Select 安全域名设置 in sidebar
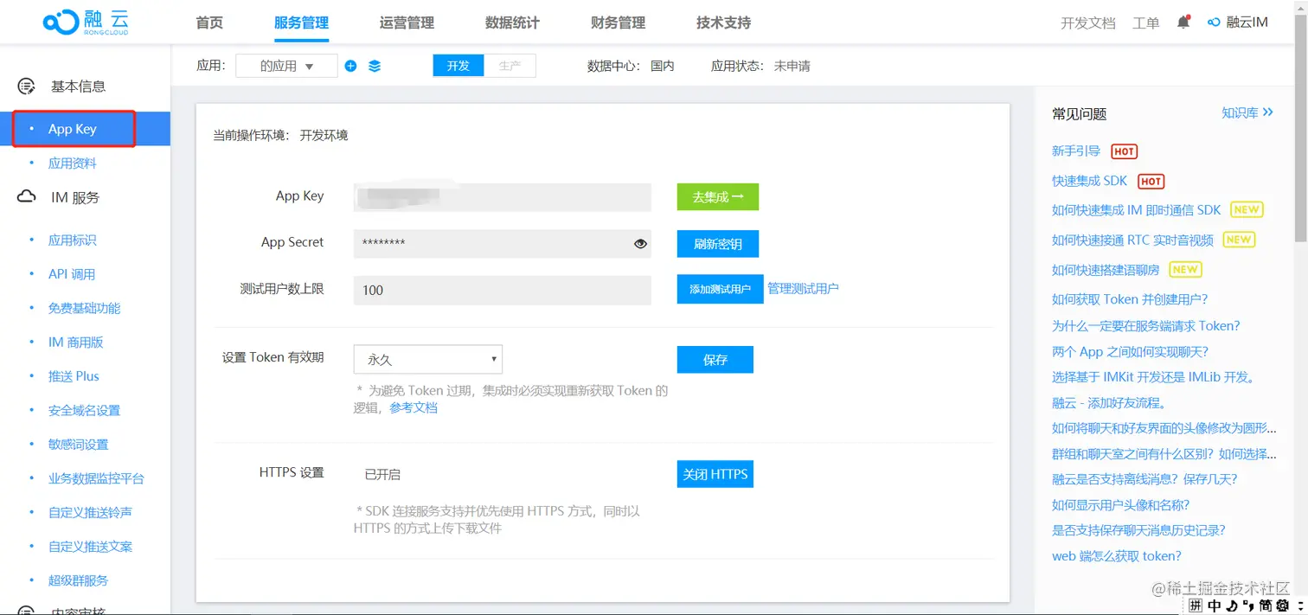The width and height of the screenshot is (1308, 615). coord(84,410)
